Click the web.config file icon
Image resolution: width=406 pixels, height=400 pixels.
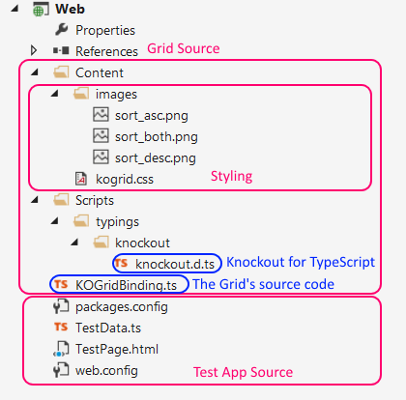click(61, 370)
